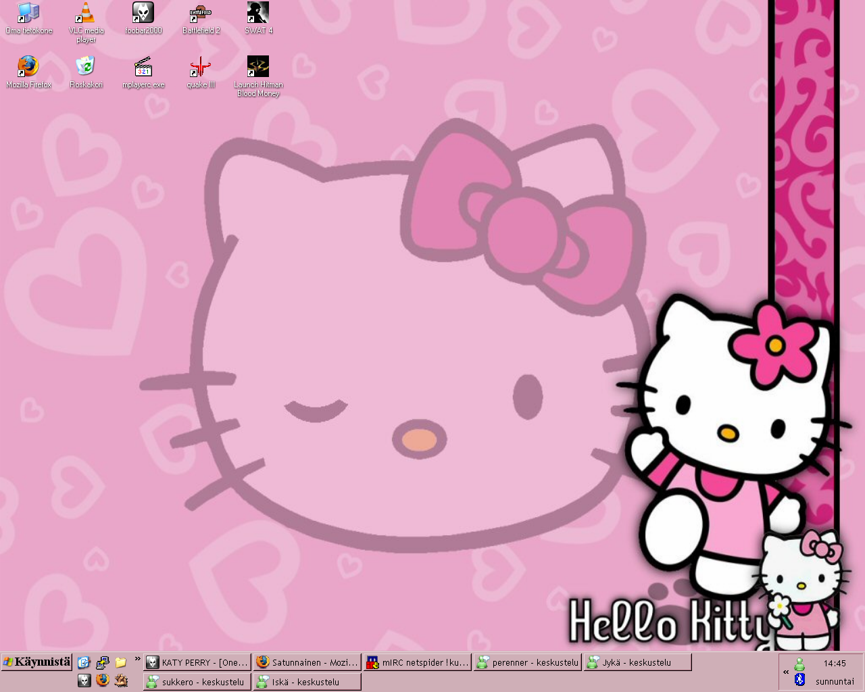Select mplayerc.exe desktop icon
Screen dimensions: 865x692
[143, 72]
